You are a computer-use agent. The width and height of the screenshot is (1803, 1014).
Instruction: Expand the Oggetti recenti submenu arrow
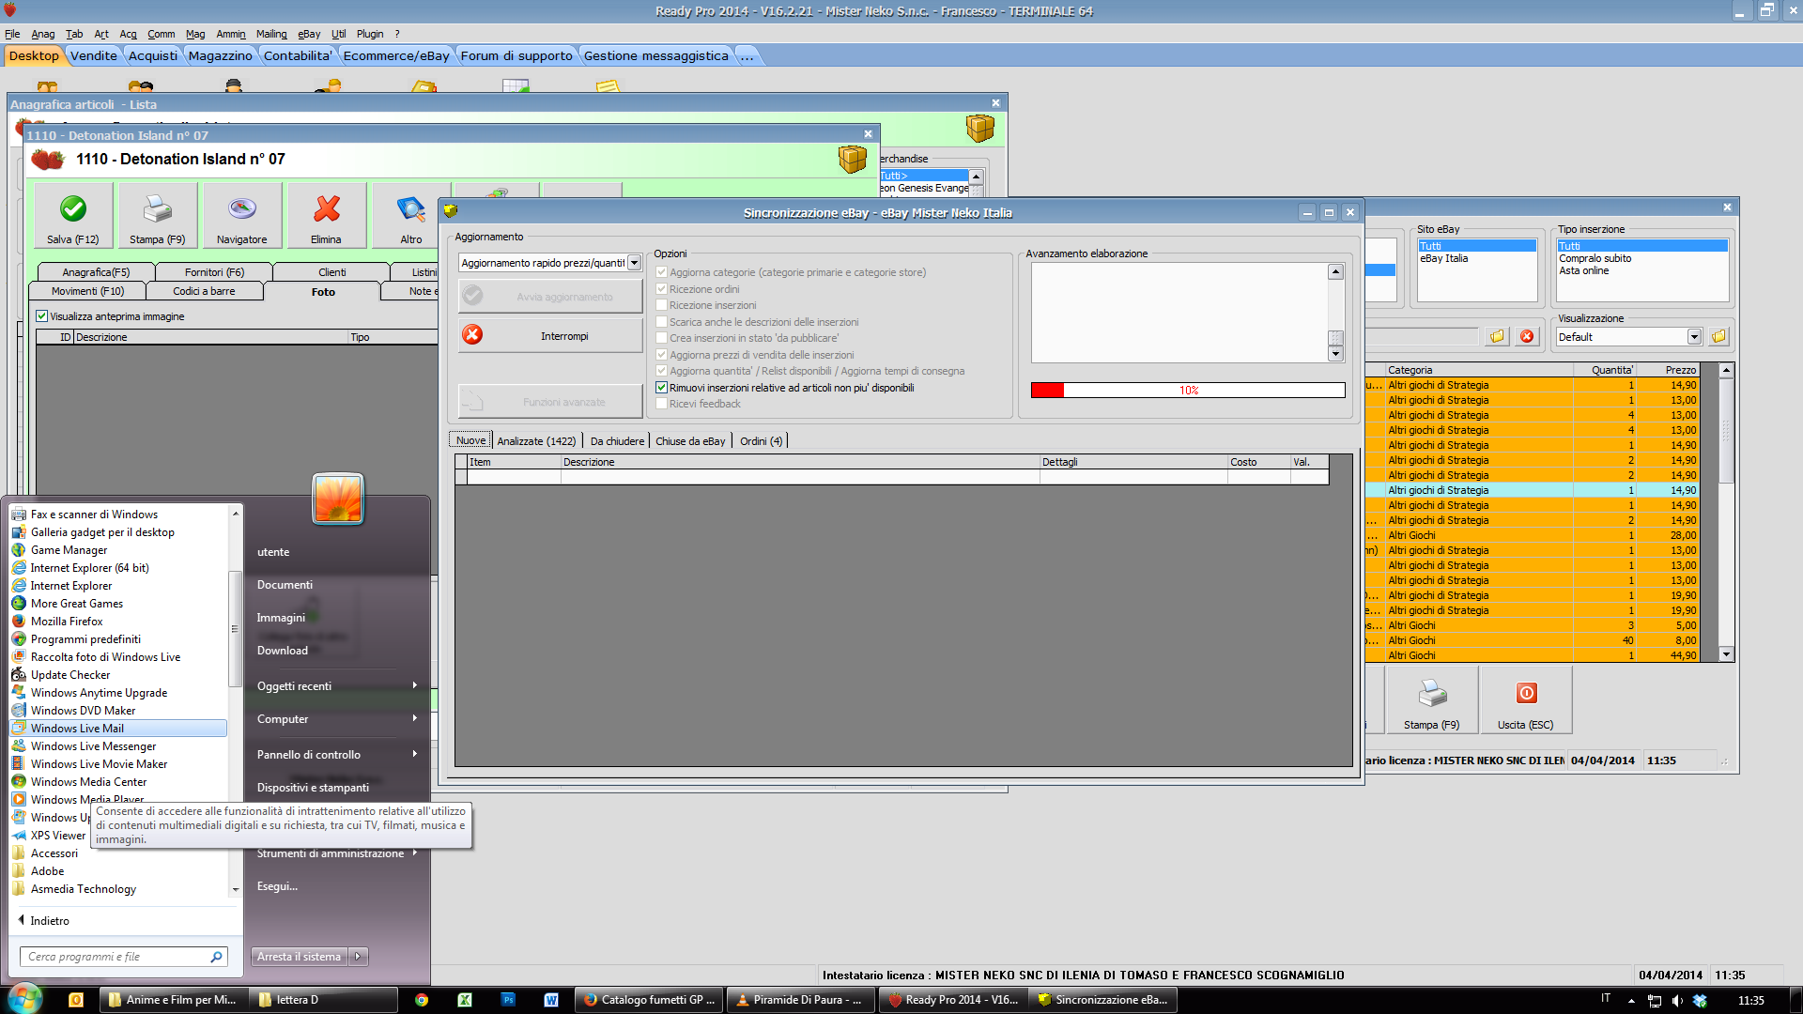point(414,685)
